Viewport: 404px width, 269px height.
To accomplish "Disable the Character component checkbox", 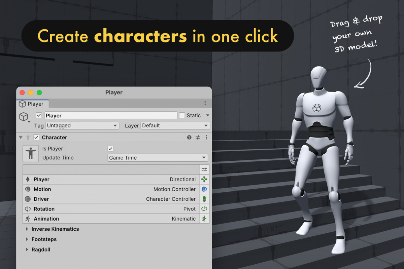I will [36, 137].
